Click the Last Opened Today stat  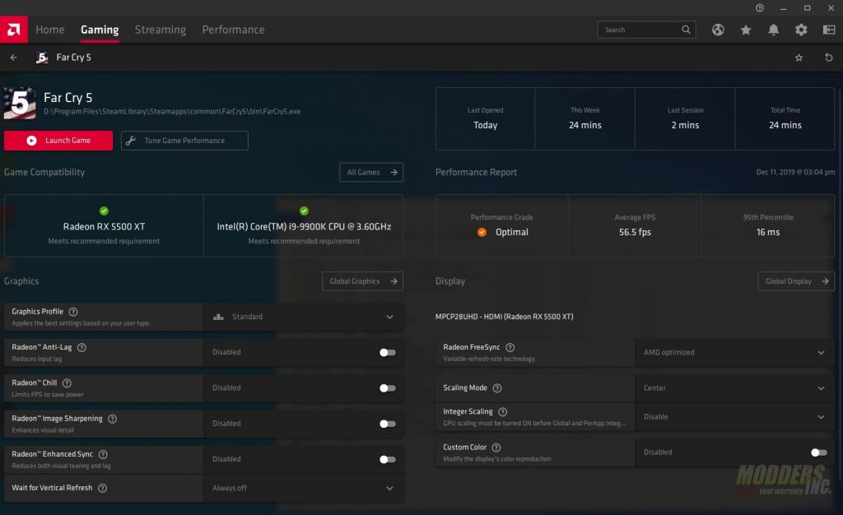(x=485, y=118)
